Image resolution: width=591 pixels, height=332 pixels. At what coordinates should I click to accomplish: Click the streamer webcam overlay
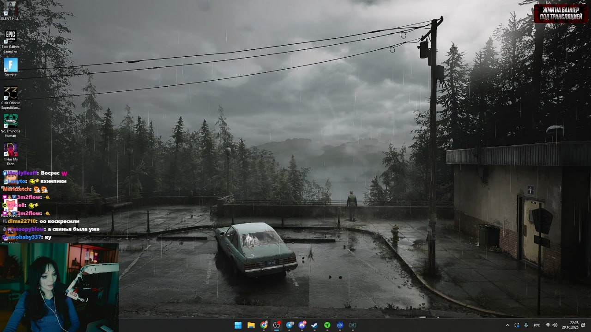coord(59,287)
